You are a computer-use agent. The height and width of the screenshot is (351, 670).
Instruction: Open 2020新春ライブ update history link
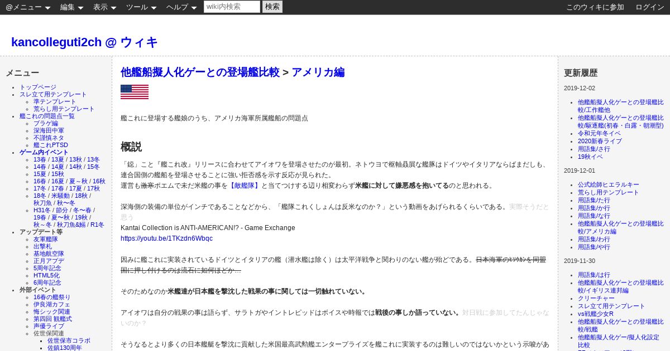(600, 142)
